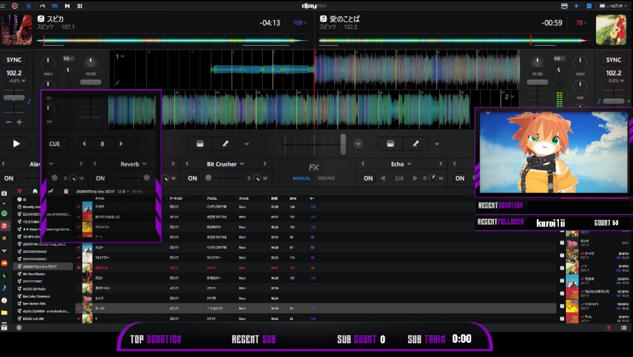
Task: Click the queue icon at bottom right of library
Action: pos(624,327)
